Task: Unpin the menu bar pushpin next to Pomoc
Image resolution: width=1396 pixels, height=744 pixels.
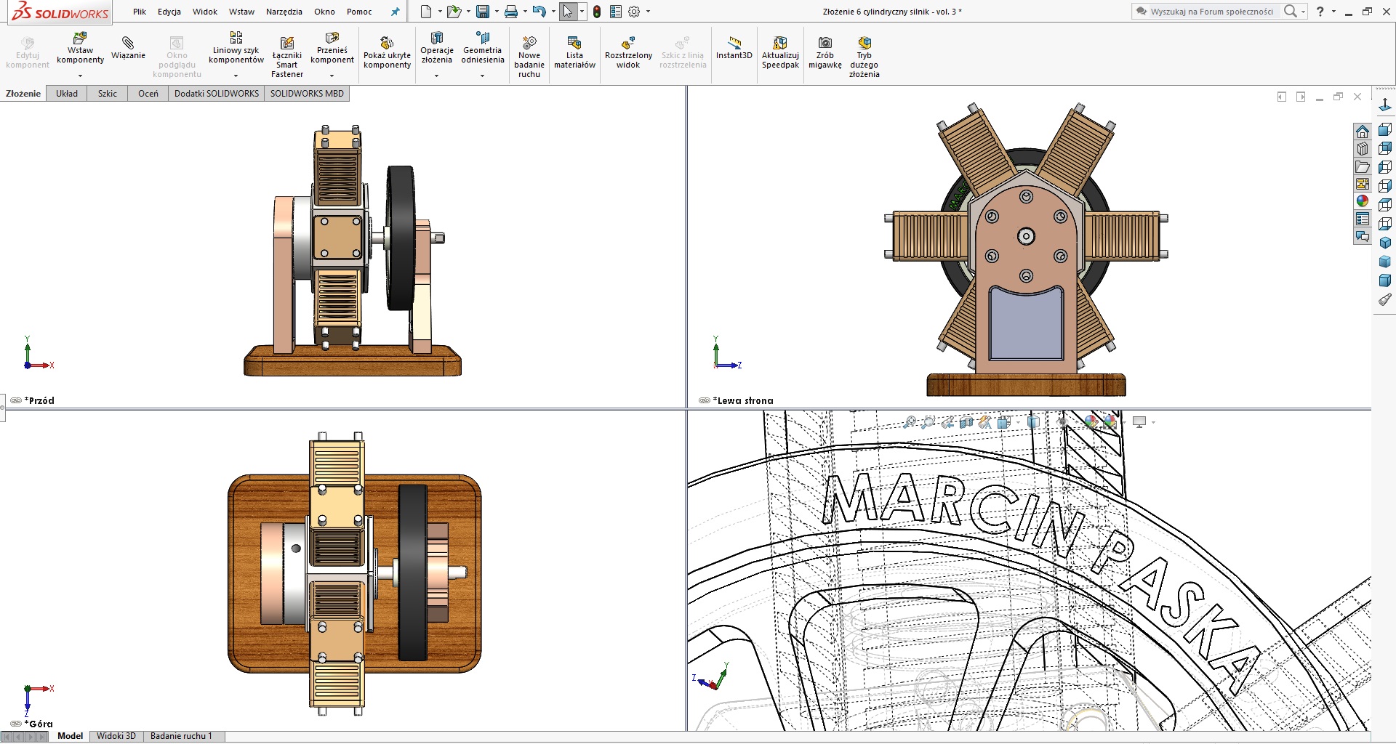Action: pyautogui.click(x=395, y=12)
